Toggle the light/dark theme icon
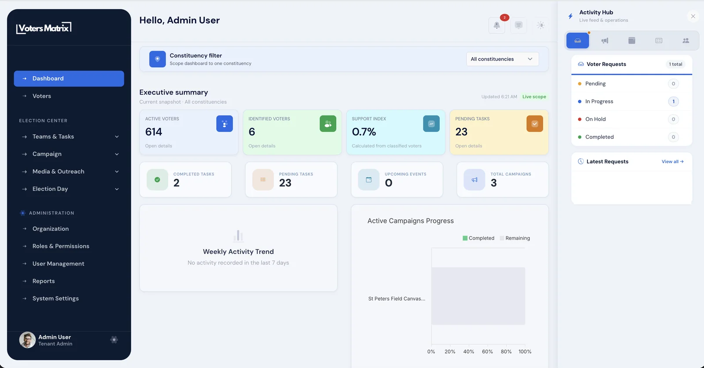The image size is (704, 368). click(x=541, y=26)
